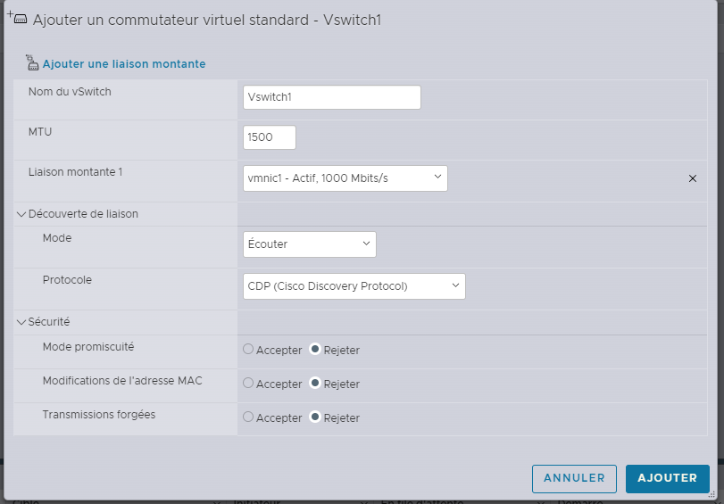Viewport: 724px width, 504px height.
Task: Select Rejeter for Modifications de l'adresse MAC
Action: [x=315, y=384]
